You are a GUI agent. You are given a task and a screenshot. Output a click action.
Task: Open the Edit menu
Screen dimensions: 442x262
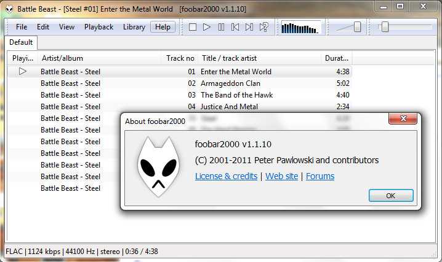click(43, 27)
